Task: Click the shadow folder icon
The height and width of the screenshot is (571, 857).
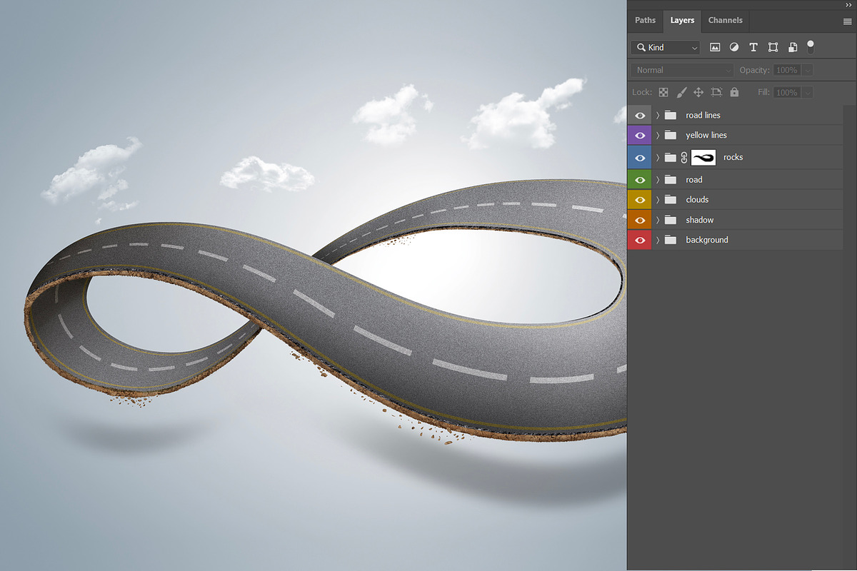Action: click(670, 220)
